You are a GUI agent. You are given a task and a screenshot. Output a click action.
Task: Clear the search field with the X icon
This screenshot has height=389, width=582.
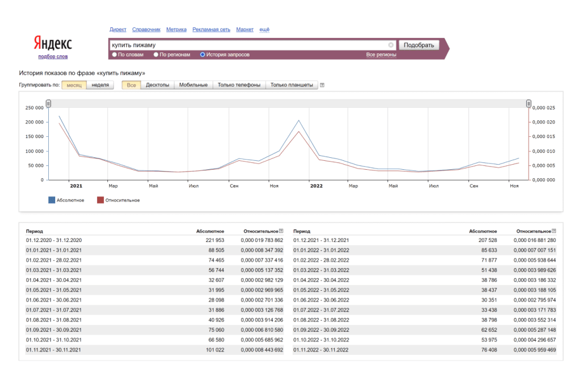point(391,45)
